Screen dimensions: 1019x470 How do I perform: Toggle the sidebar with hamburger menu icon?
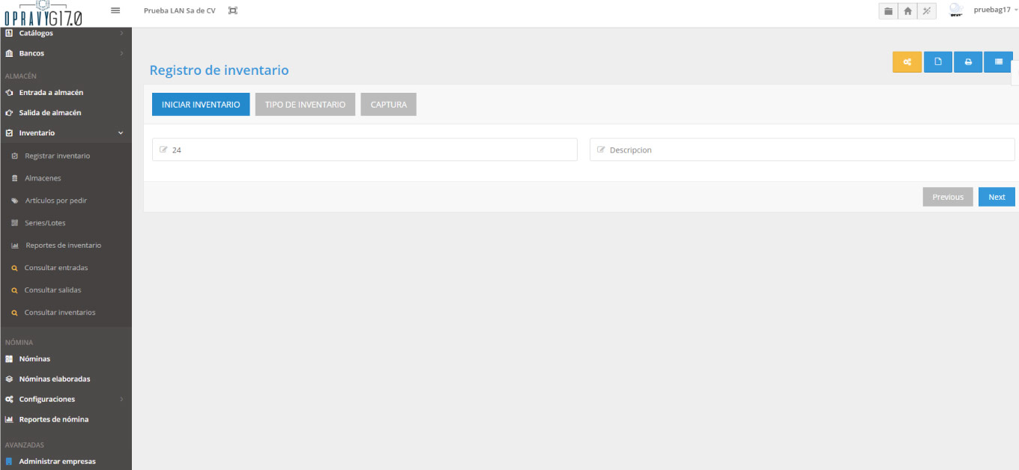pos(115,10)
